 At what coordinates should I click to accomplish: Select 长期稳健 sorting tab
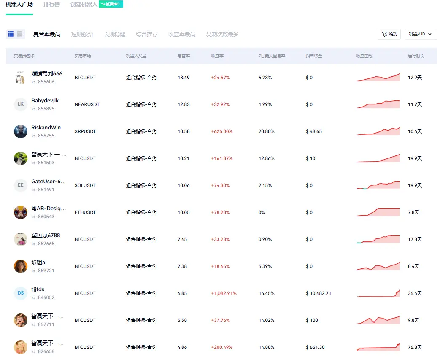tap(114, 34)
